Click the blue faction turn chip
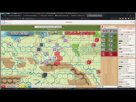This screenshot has width=136, height=102. coord(29,86)
